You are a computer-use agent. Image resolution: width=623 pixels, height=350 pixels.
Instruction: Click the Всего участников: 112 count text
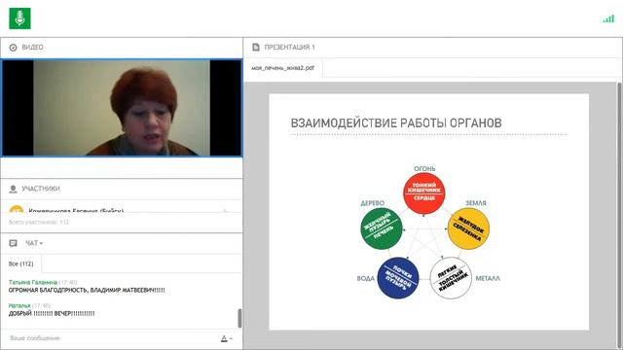pyautogui.click(x=39, y=223)
